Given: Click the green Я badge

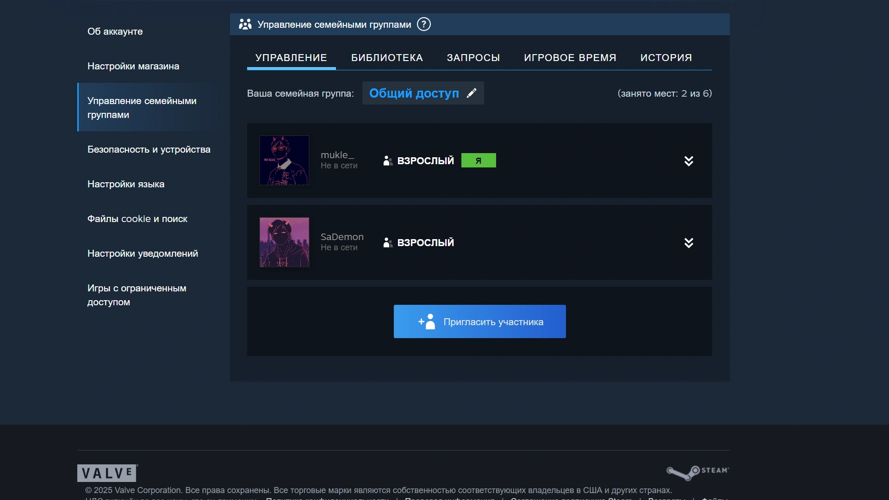Looking at the screenshot, I should [x=479, y=160].
